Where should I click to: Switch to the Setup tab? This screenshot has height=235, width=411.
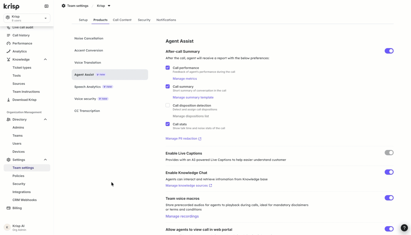click(x=83, y=20)
